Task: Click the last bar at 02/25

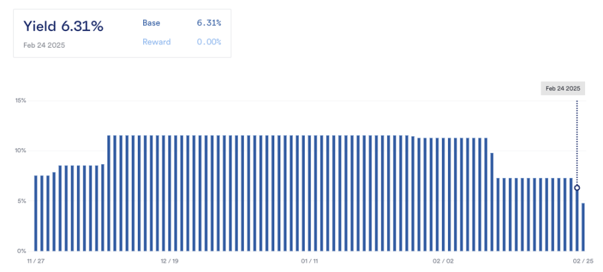Action: click(583, 227)
